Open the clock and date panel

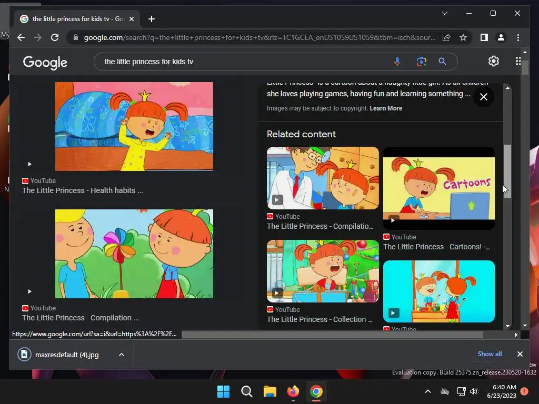502,391
